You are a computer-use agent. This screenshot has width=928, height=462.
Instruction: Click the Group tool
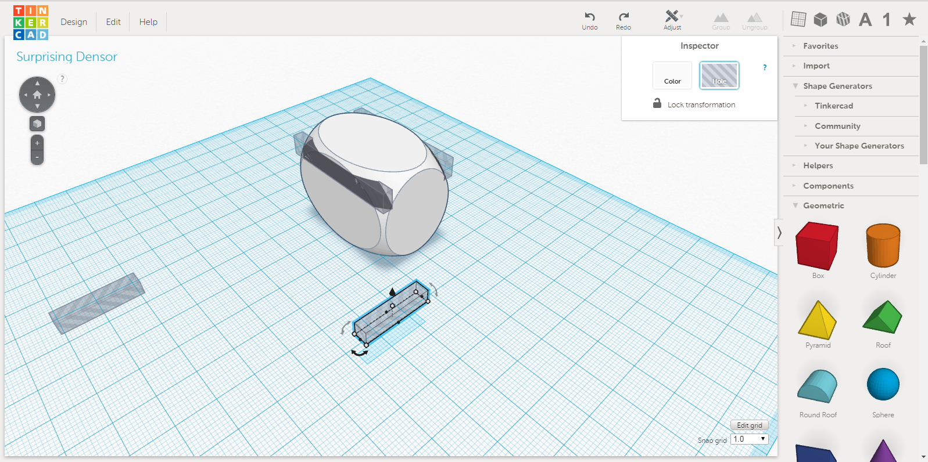[721, 21]
